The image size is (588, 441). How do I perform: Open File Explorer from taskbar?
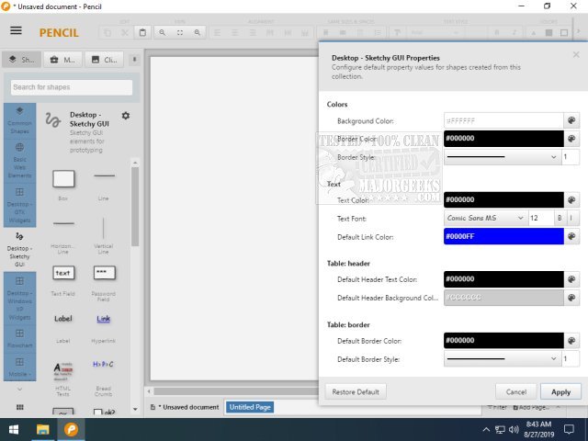tap(42, 429)
